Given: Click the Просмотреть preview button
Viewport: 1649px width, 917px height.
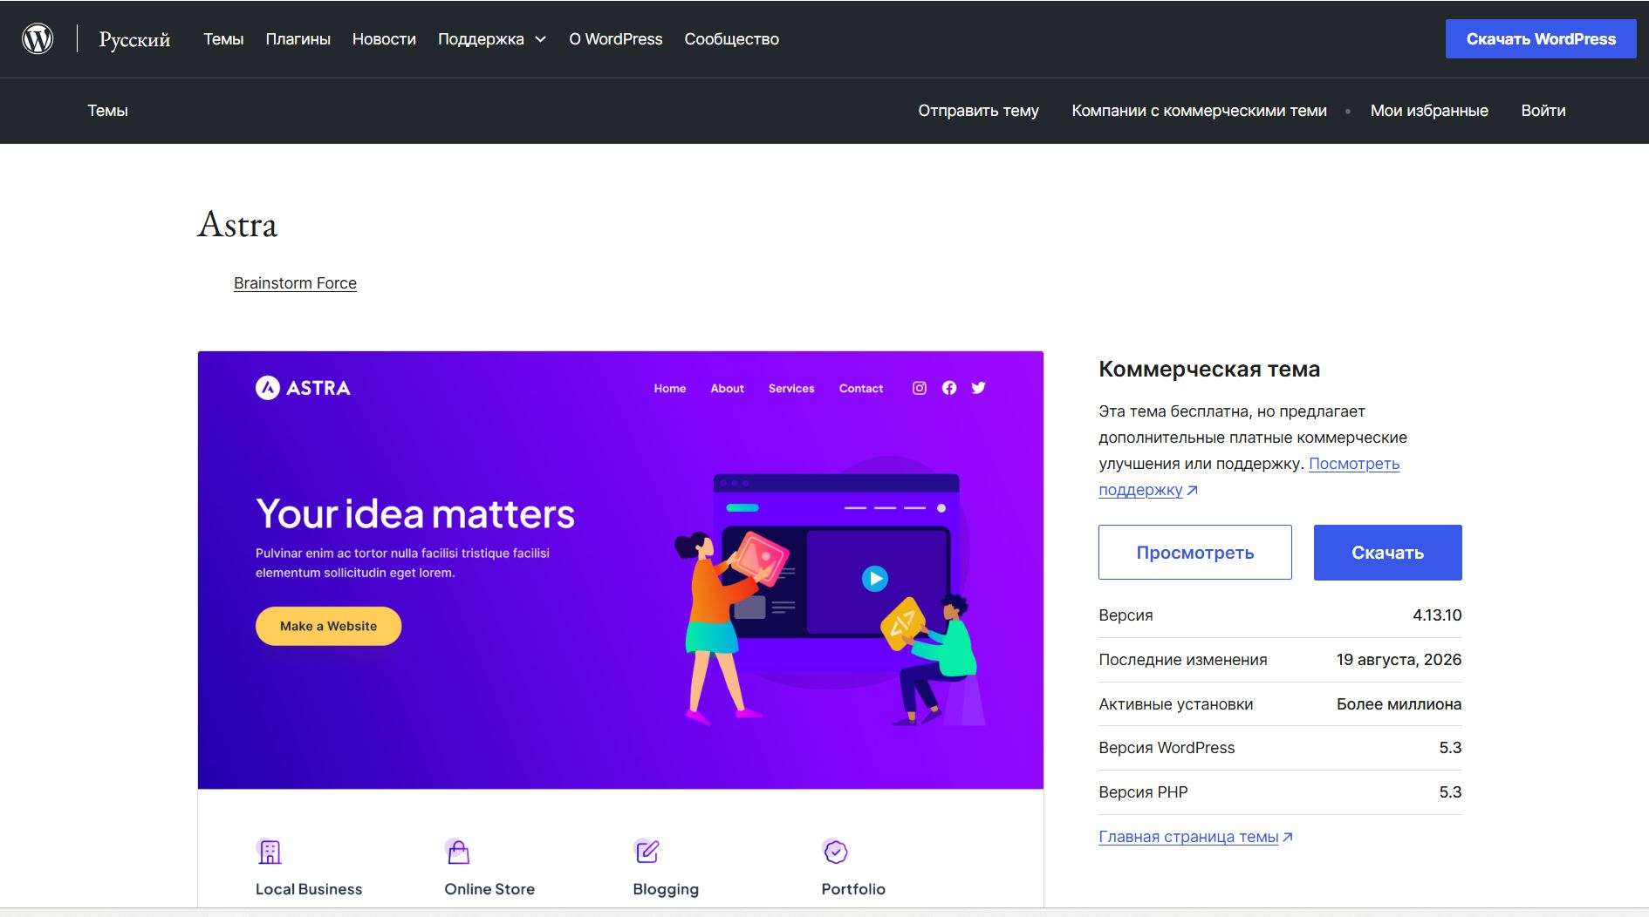Looking at the screenshot, I should click(x=1195, y=553).
